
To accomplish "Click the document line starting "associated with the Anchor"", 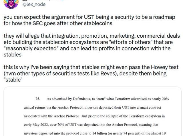I will click(94, 116).
